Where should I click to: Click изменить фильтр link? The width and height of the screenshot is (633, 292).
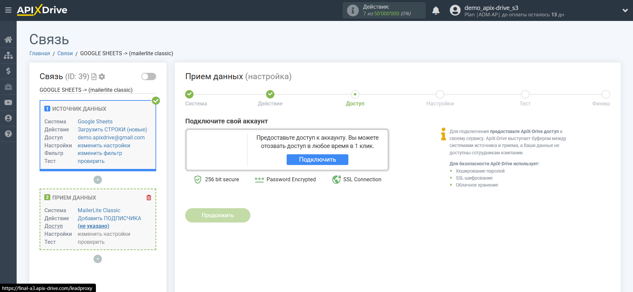100,153
